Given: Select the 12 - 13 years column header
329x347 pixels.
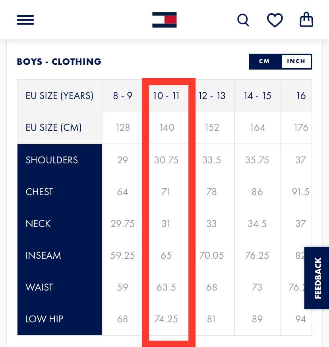Looking at the screenshot, I should tap(212, 96).
